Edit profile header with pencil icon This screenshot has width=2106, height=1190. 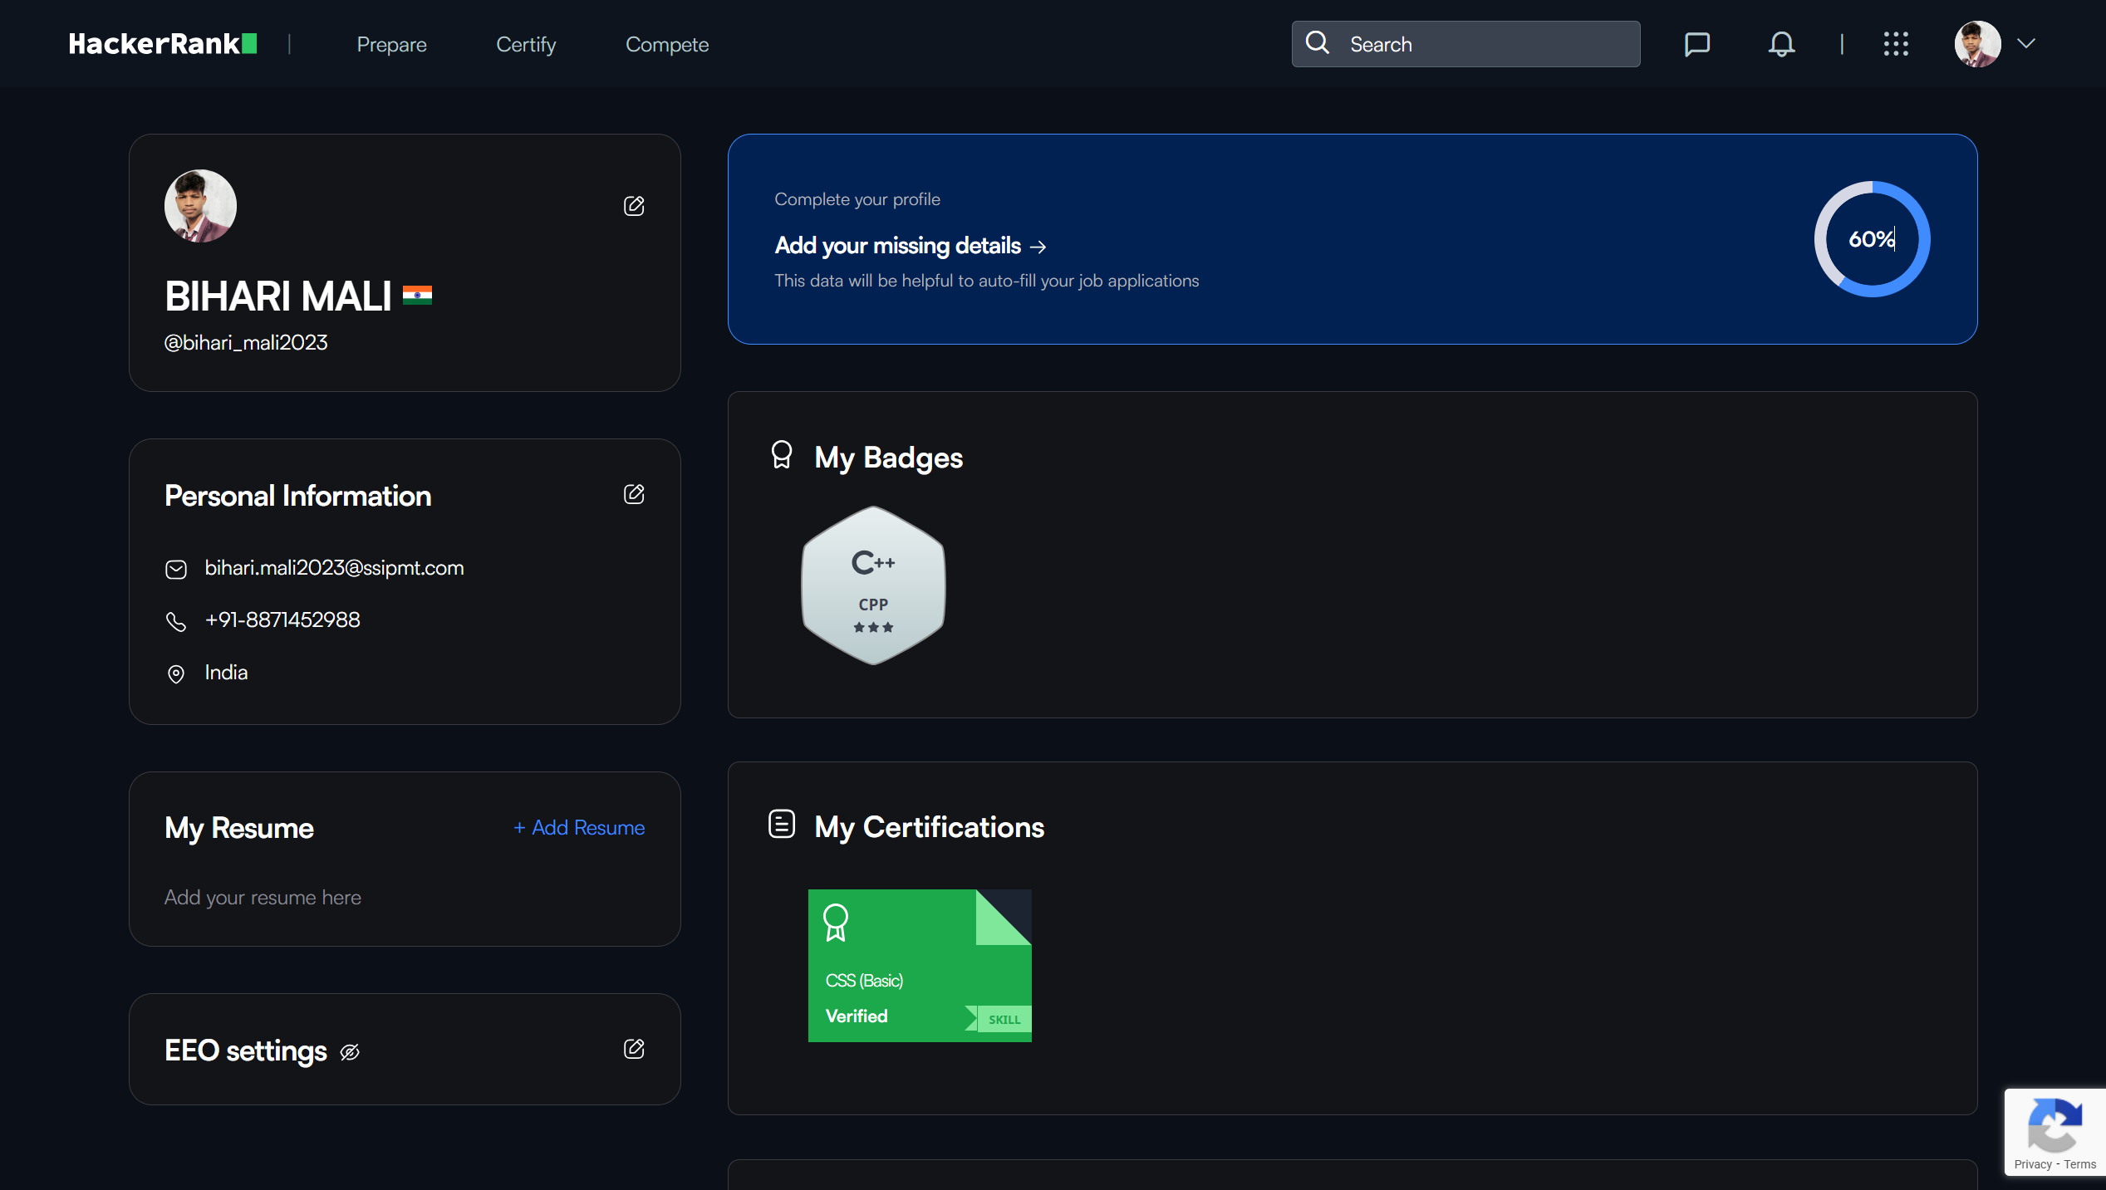pyautogui.click(x=634, y=206)
